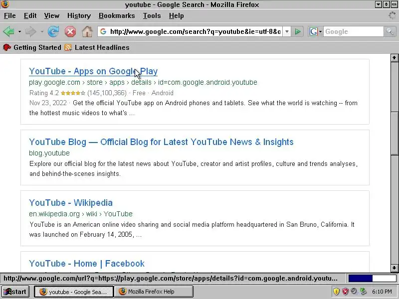Click the Firefox icon in the title bar
399x299 pixels.
click(x=5, y=4)
